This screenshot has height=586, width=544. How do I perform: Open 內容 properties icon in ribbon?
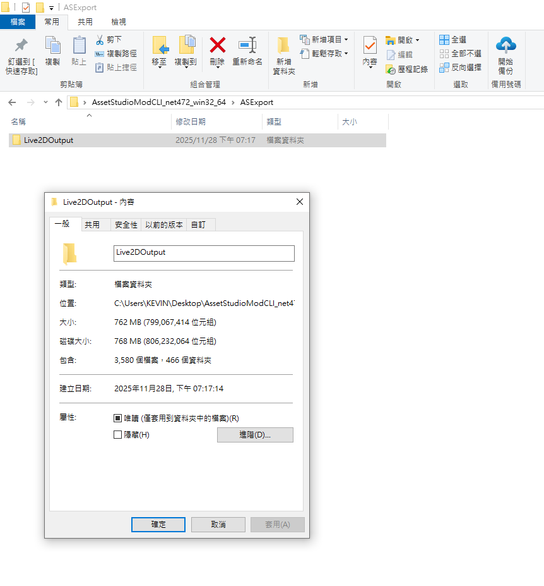(370, 46)
